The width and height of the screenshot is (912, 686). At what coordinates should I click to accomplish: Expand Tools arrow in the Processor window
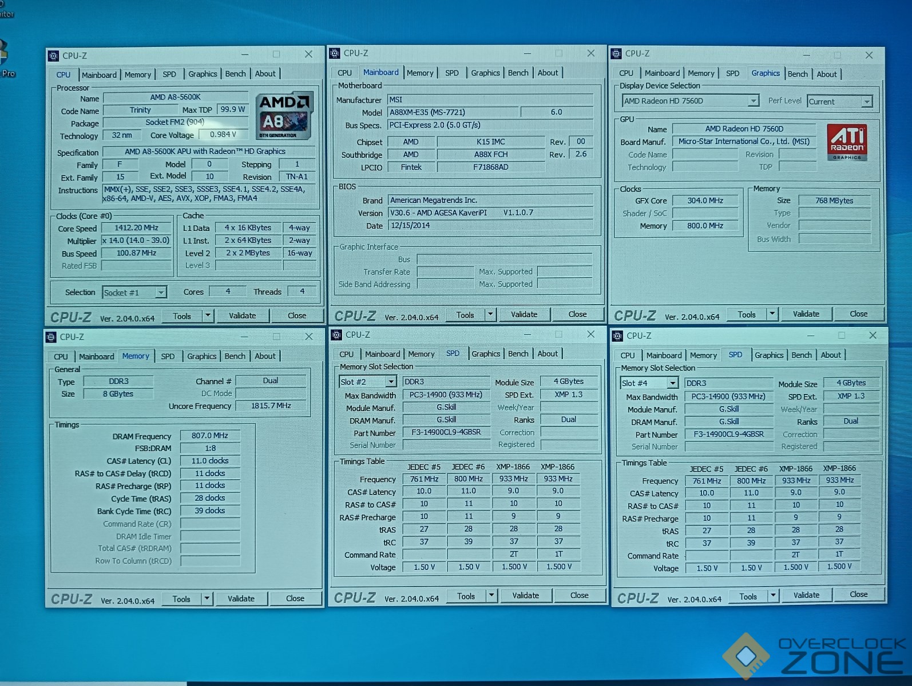208,316
